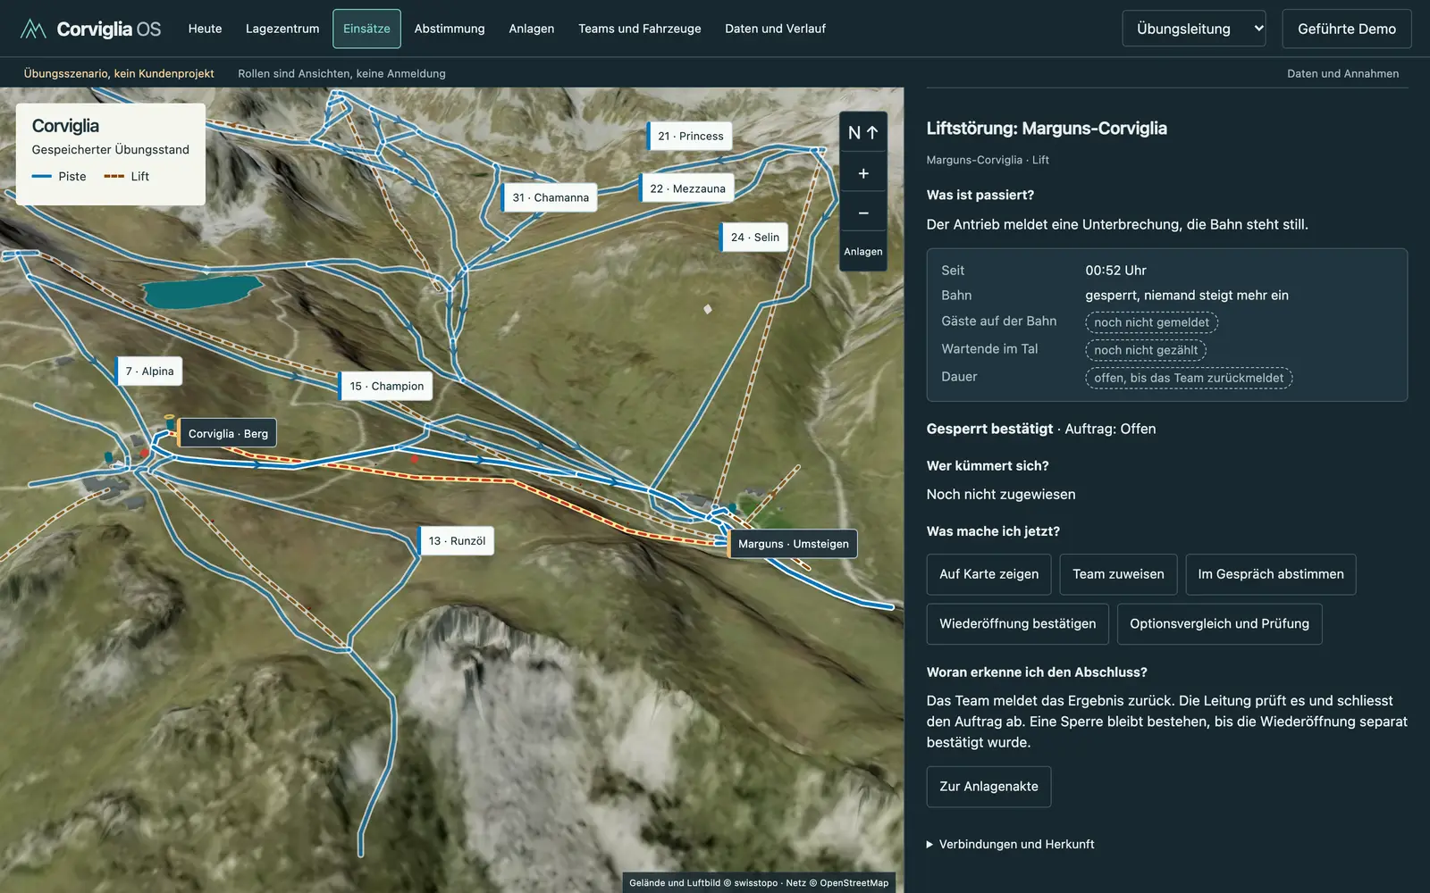Click Auf Karte zeigen button
Image resolution: width=1430 pixels, height=893 pixels.
tap(988, 574)
